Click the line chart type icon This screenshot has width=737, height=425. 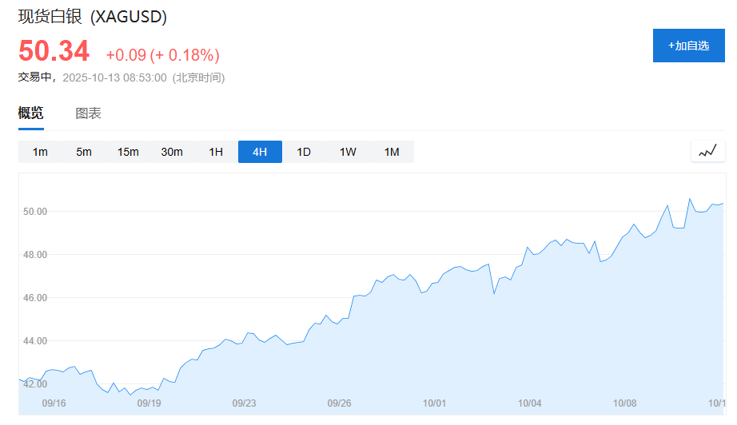point(707,151)
